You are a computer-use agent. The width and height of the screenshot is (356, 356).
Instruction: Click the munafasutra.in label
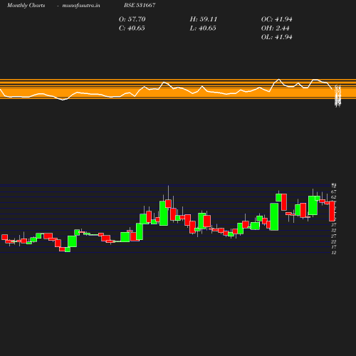click(81, 5)
